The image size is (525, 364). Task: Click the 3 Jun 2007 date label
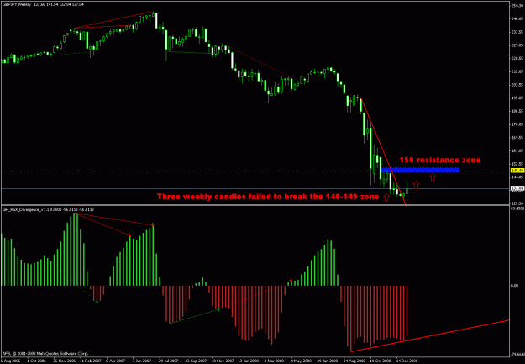pyautogui.click(x=144, y=361)
